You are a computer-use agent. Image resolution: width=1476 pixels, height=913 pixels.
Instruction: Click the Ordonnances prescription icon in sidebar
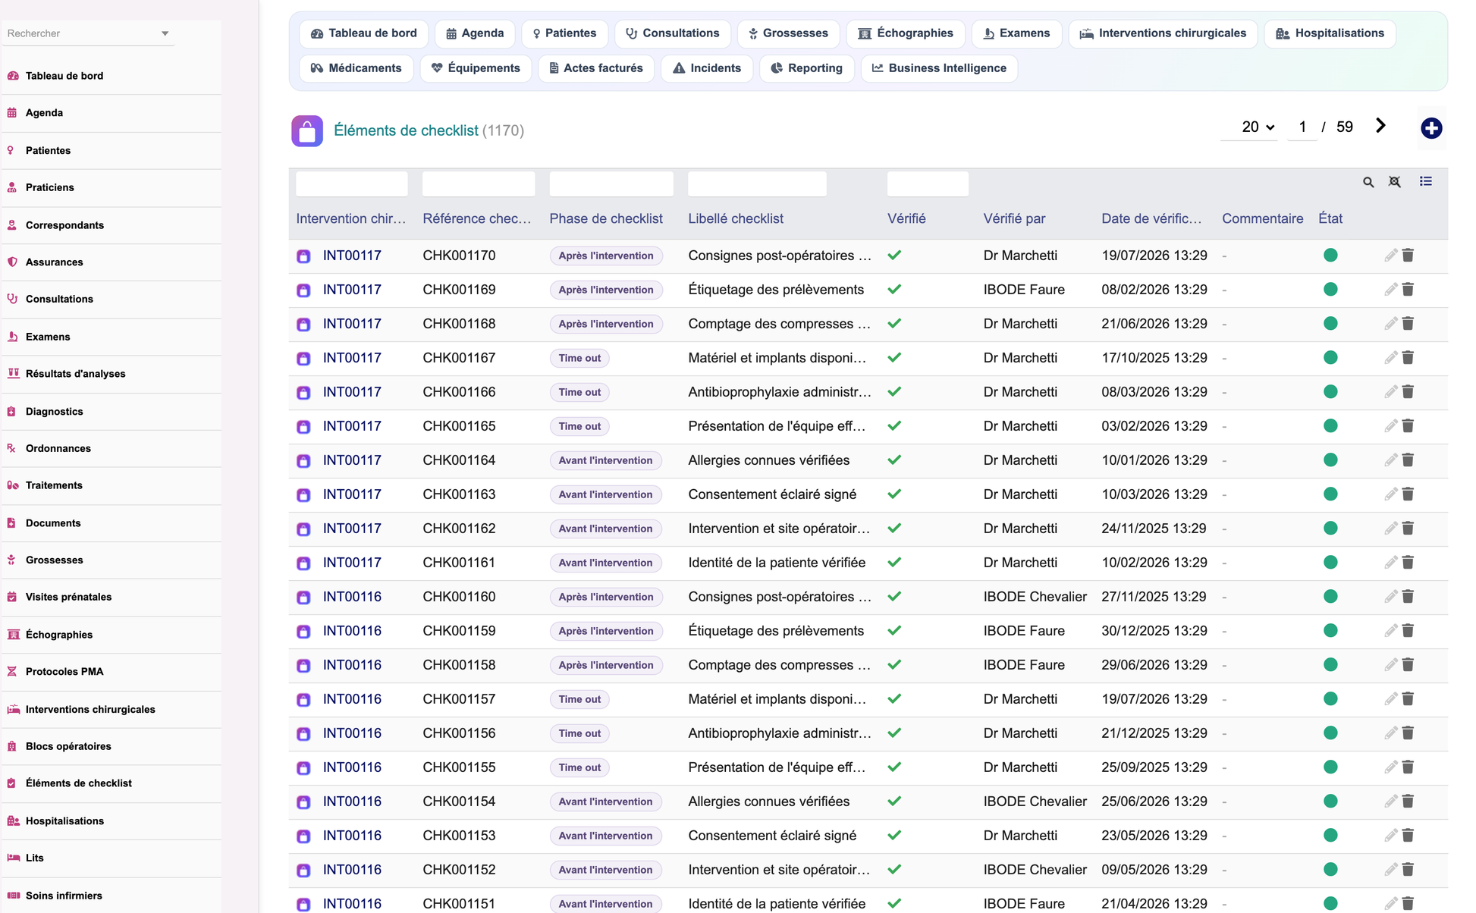pos(12,448)
